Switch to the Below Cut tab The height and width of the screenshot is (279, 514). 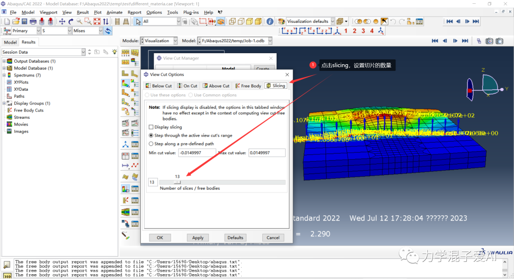(158, 86)
